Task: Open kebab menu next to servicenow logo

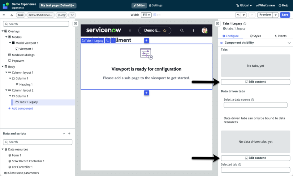Action: coord(130,30)
